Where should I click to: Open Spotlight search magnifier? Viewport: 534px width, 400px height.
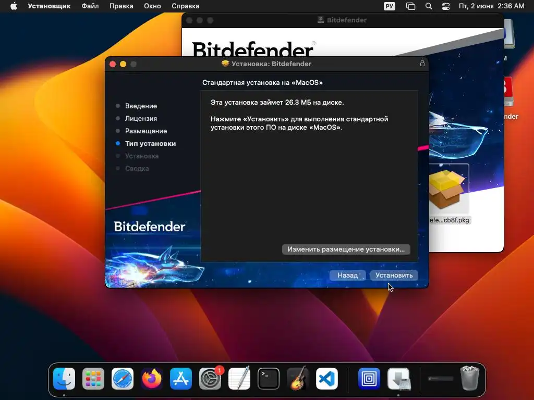[x=429, y=6]
